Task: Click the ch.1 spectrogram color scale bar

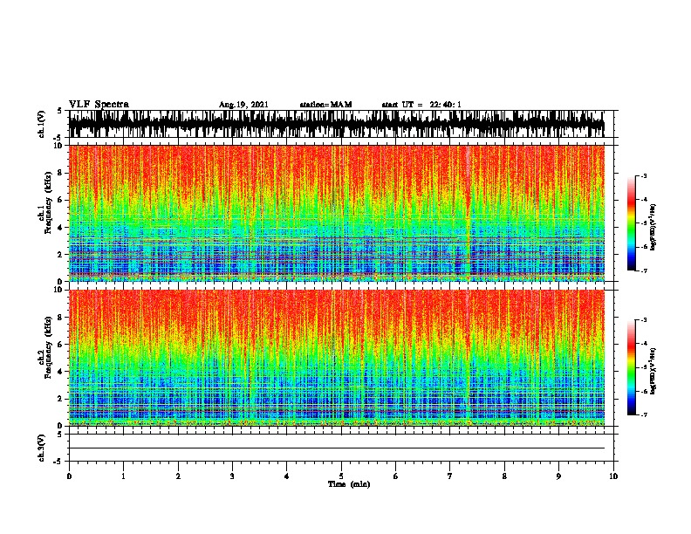Action: pyautogui.click(x=631, y=223)
